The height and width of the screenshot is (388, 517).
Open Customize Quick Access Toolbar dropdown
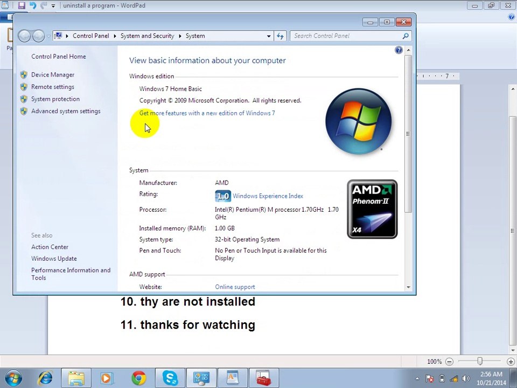(x=53, y=5)
